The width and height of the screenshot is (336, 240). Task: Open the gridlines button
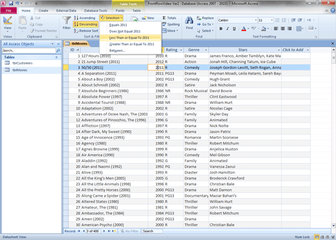point(300,28)
